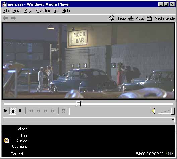The width and height of the screenshot is (177, 159).
Task: Click the Pause button
Action: point(13,111)
